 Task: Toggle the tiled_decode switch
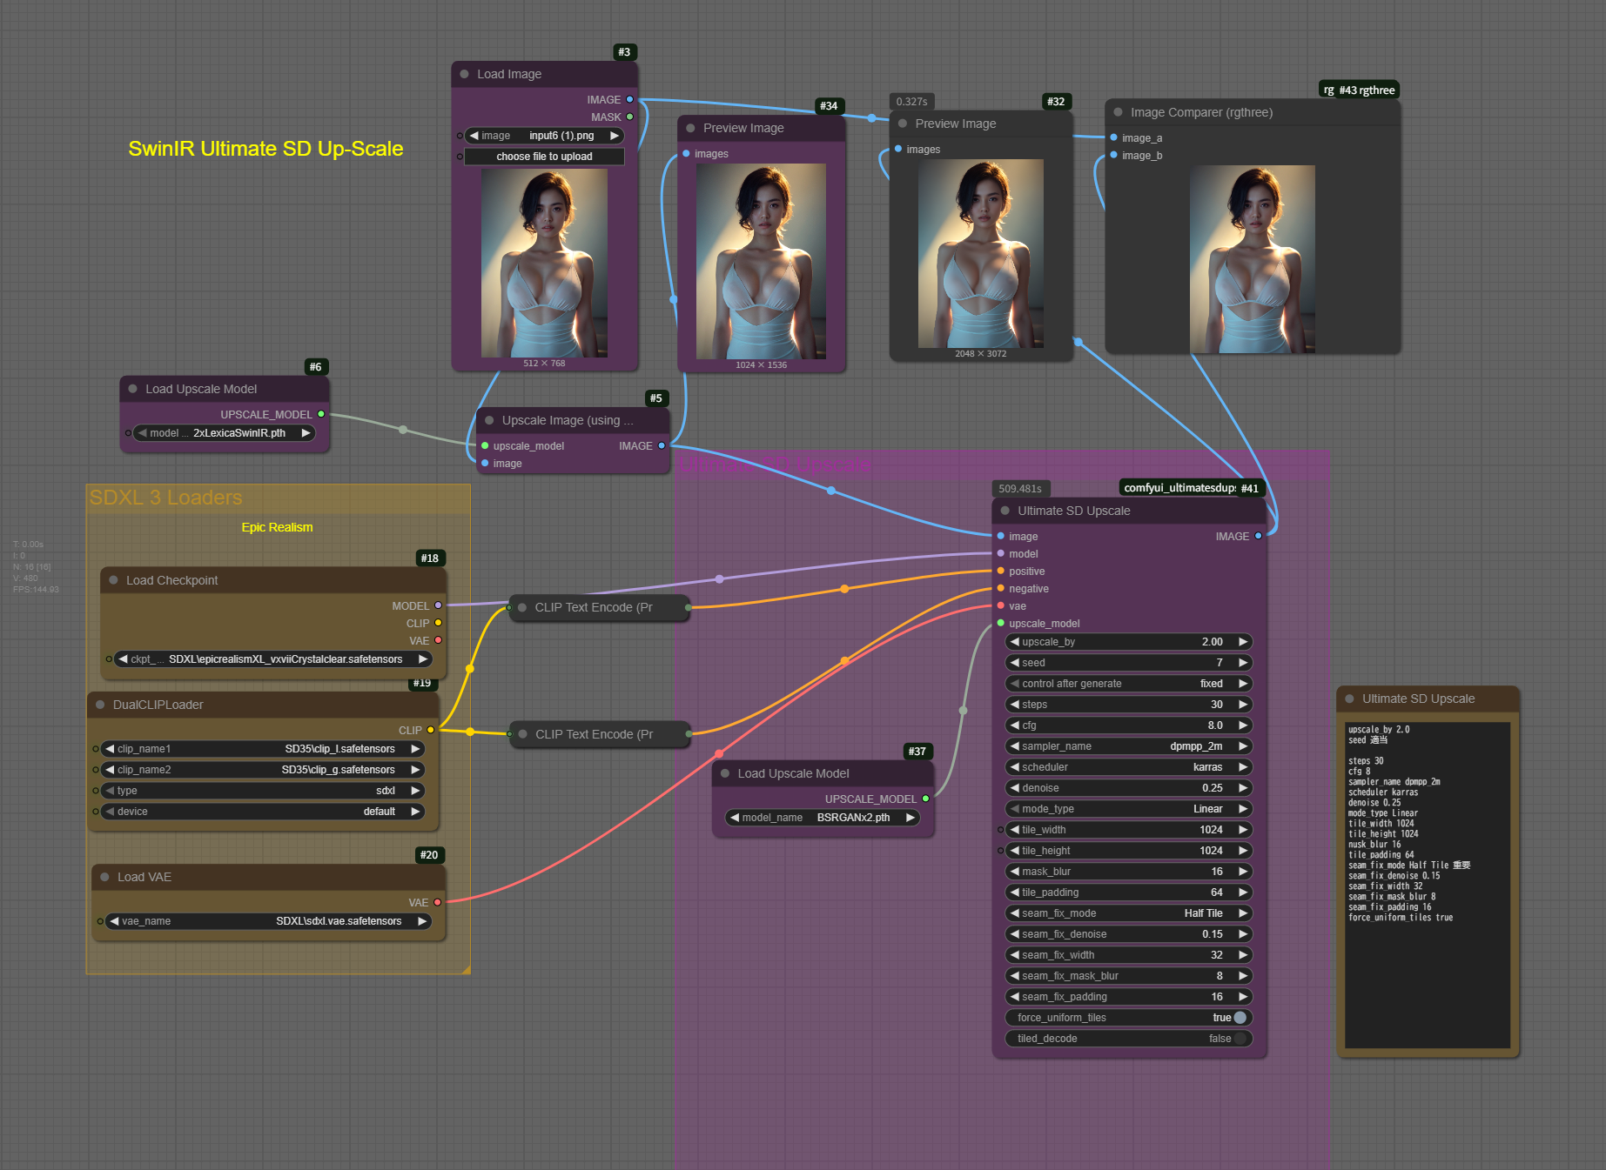1240,1039
